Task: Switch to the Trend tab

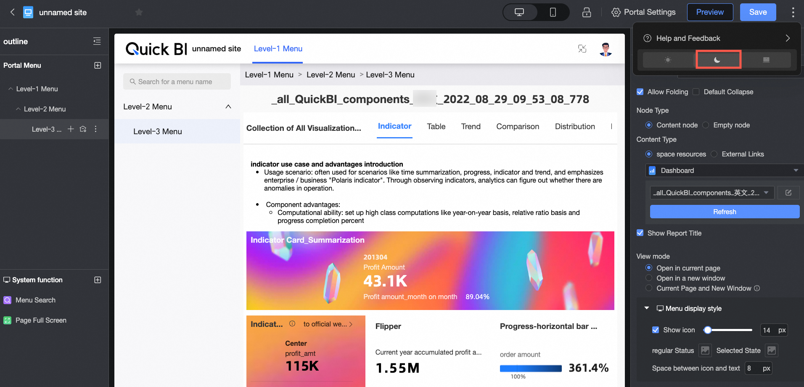Action: pos(471,126)
